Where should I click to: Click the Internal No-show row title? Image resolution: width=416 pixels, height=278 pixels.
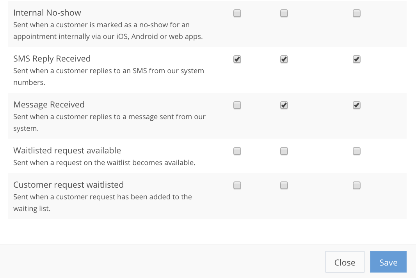47,13
